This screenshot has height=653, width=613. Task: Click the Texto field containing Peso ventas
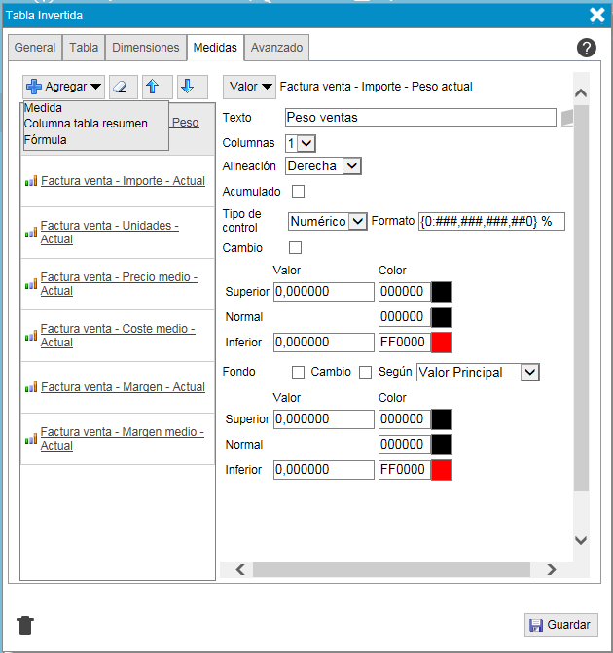[419, 118]
